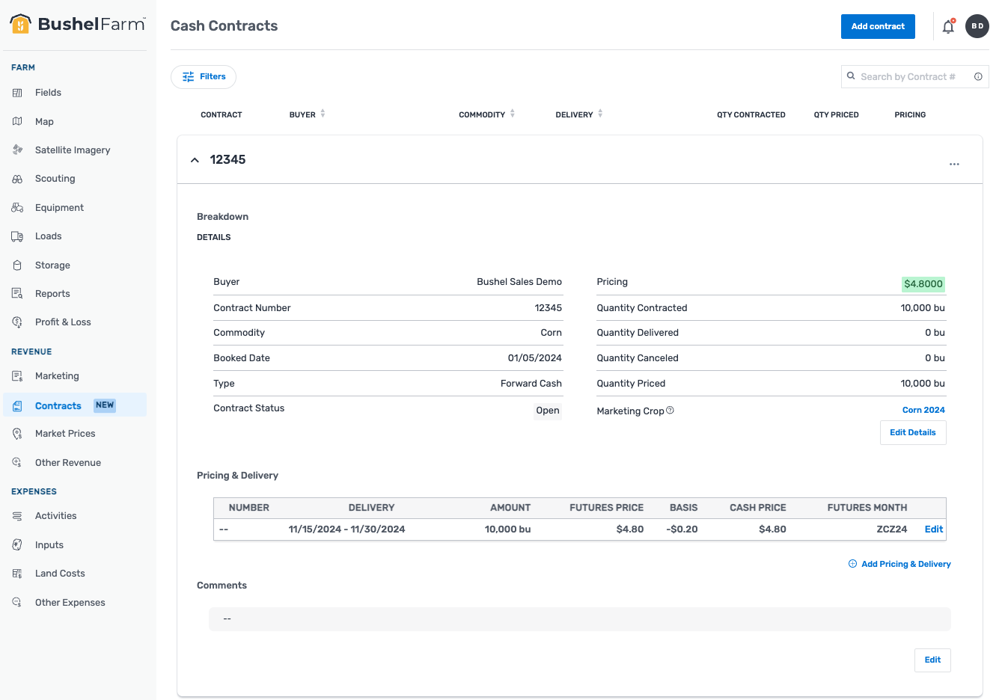Click the Add Pricing plus icon

(x=852, y=564)
